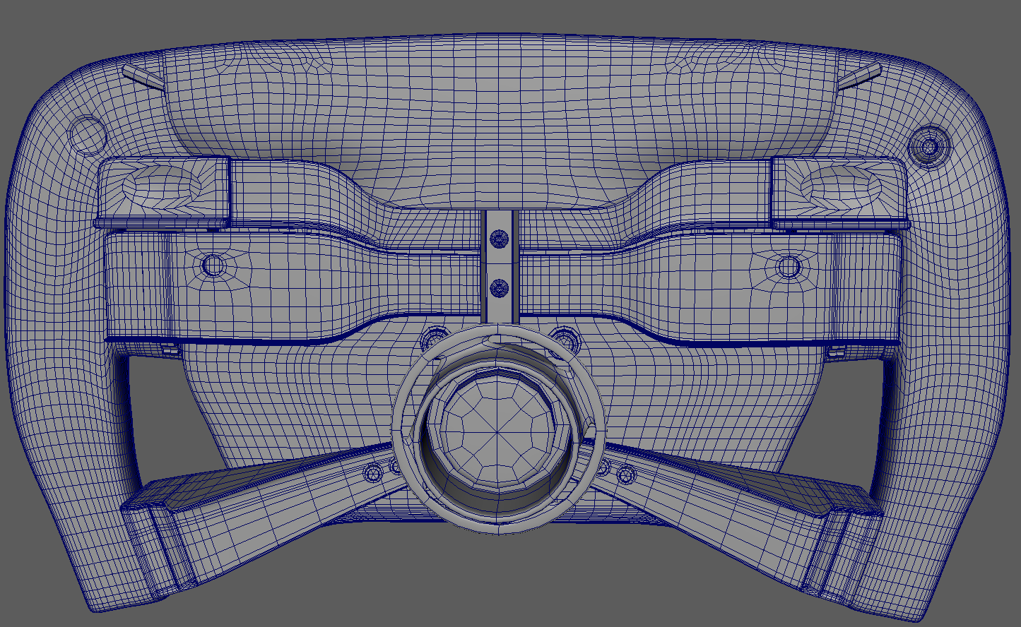Click the bolt above the hub on the left
Image resolution: width=1021 pixels, height=627 pixels.
[x=432, y=340]
